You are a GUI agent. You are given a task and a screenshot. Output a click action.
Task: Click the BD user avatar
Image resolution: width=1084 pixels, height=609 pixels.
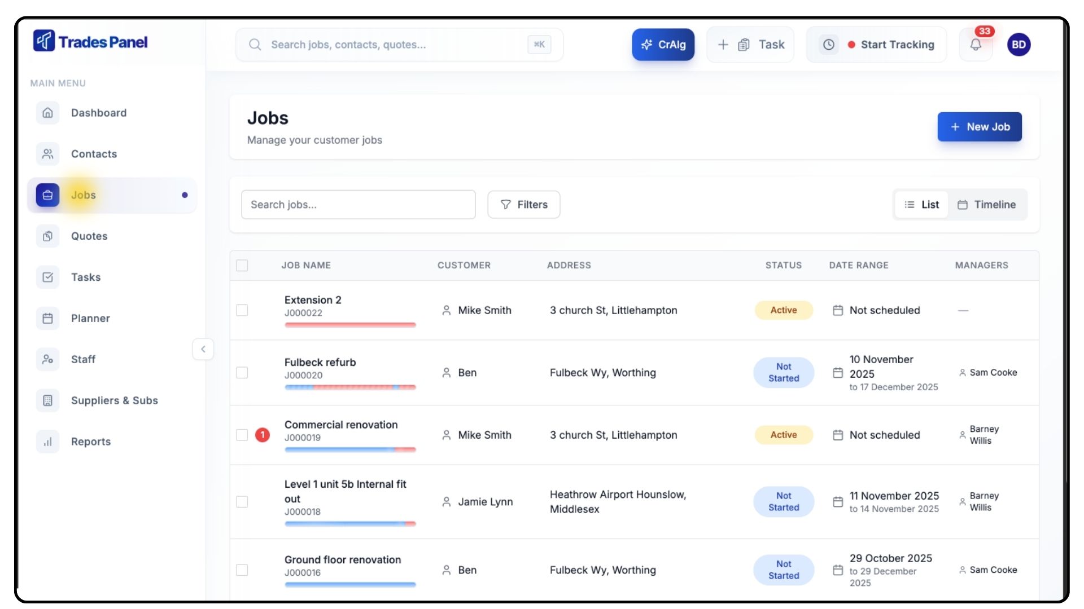1019,45
